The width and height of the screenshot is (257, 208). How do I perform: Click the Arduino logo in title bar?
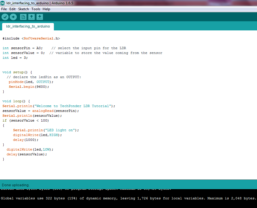pyautogui.click(x=2, y=3)
